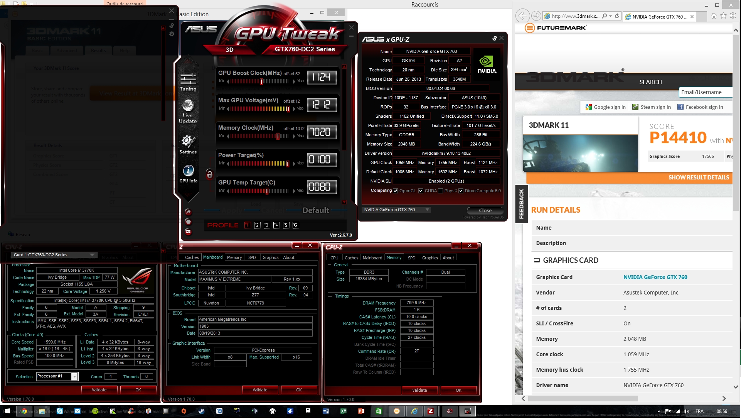741x418 pixels.
Task: Open Steam from the taskbar
Action: (x=201, y=411)
